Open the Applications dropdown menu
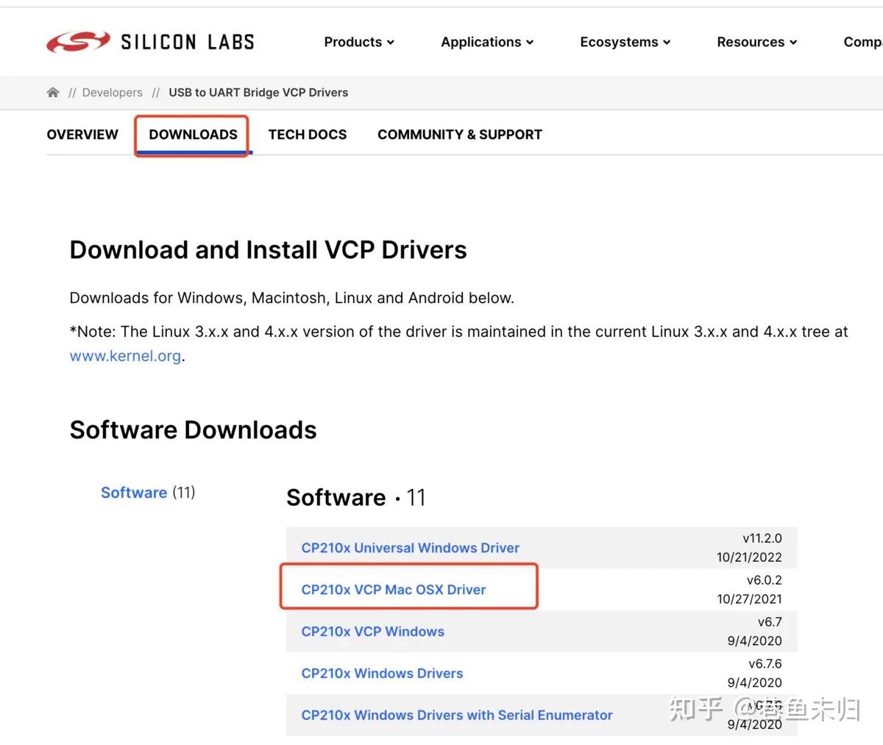This screenshot has width=883, height=745. coord(487,42)
